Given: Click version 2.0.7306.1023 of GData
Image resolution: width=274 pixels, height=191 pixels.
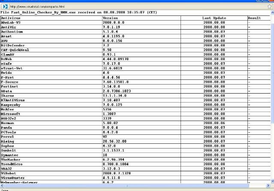Looking at the screenshot, I should coord(117,91).
